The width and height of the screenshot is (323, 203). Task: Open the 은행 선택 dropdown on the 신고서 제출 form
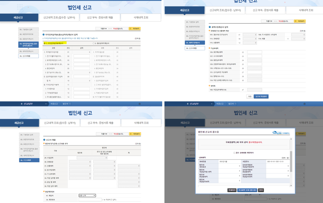pos(87,196)
